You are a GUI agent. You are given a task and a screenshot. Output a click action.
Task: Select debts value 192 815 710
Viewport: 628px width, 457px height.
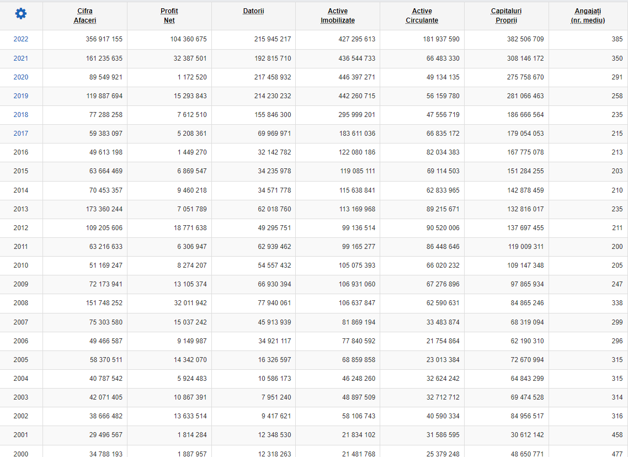click(x=273, y=59)
